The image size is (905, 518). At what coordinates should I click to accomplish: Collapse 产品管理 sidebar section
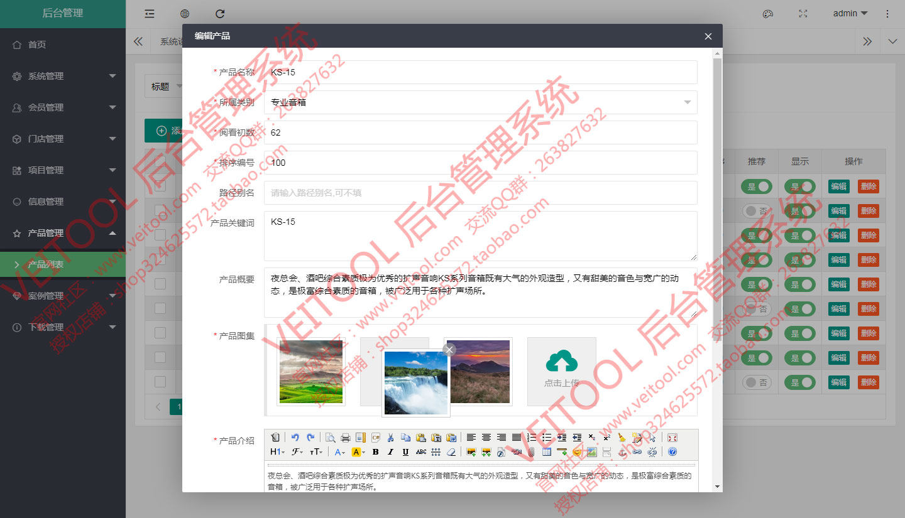pos(63,233)
